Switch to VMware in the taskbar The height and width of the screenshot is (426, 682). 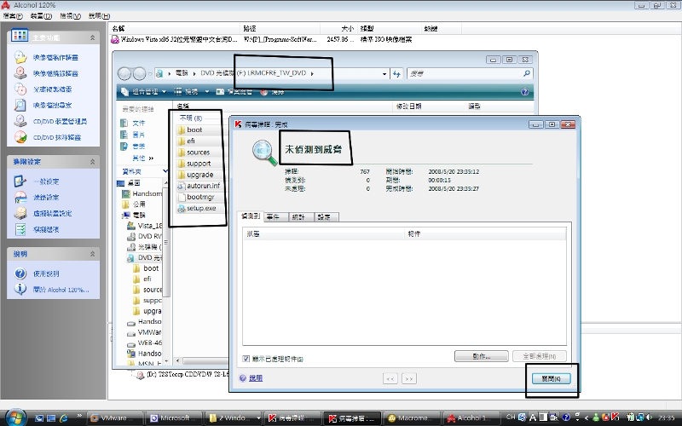115,418
